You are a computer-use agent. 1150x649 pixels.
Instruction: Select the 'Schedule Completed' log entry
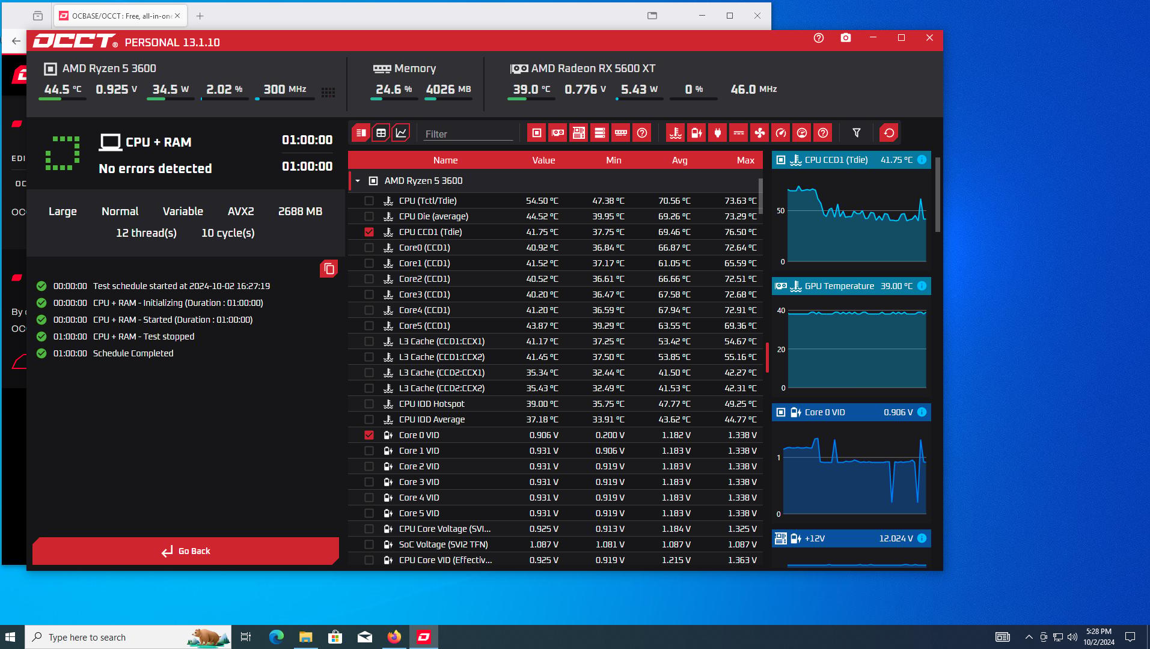(x=133, y=353)
